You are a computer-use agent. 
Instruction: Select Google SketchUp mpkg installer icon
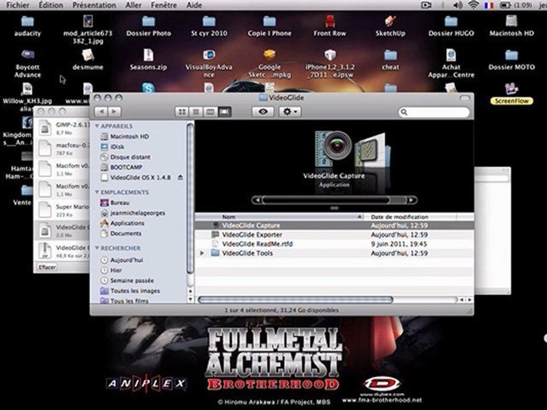[270, 55]
